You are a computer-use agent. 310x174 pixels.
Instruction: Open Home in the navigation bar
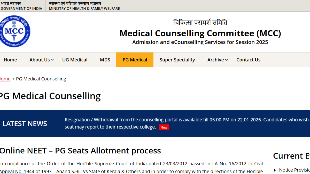point(10,60)
